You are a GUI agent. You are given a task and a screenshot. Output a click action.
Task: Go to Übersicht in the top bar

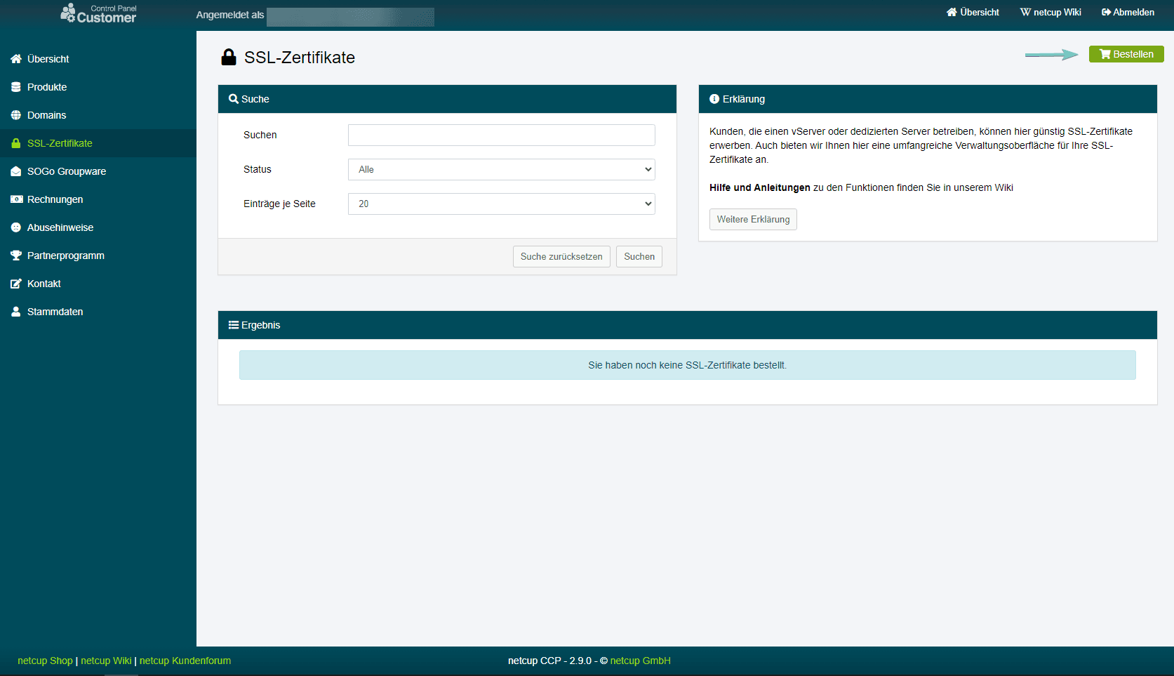tap(973, 12)
